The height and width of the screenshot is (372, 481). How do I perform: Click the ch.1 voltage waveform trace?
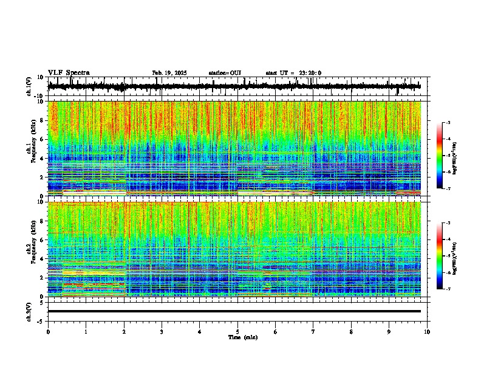(x=234, y=86)
